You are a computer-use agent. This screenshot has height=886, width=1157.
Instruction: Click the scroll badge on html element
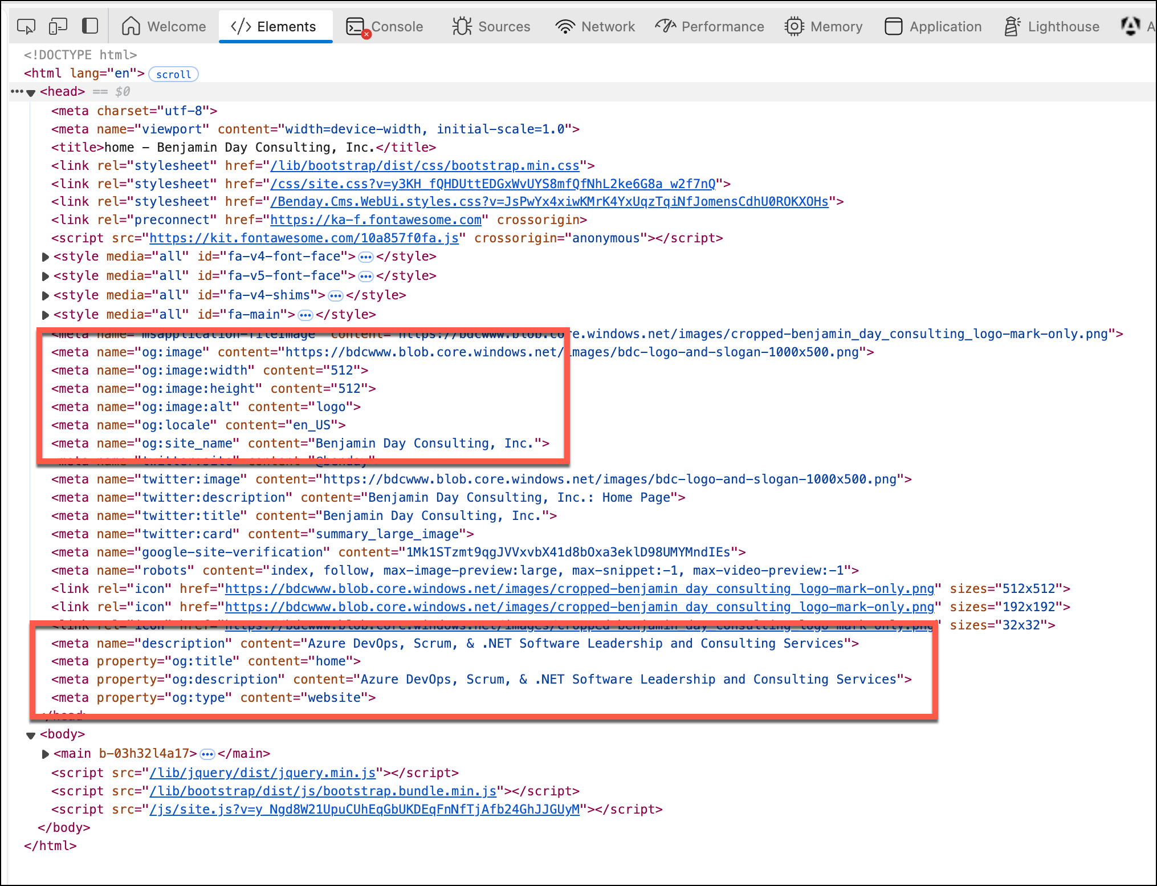pos(173,74)
